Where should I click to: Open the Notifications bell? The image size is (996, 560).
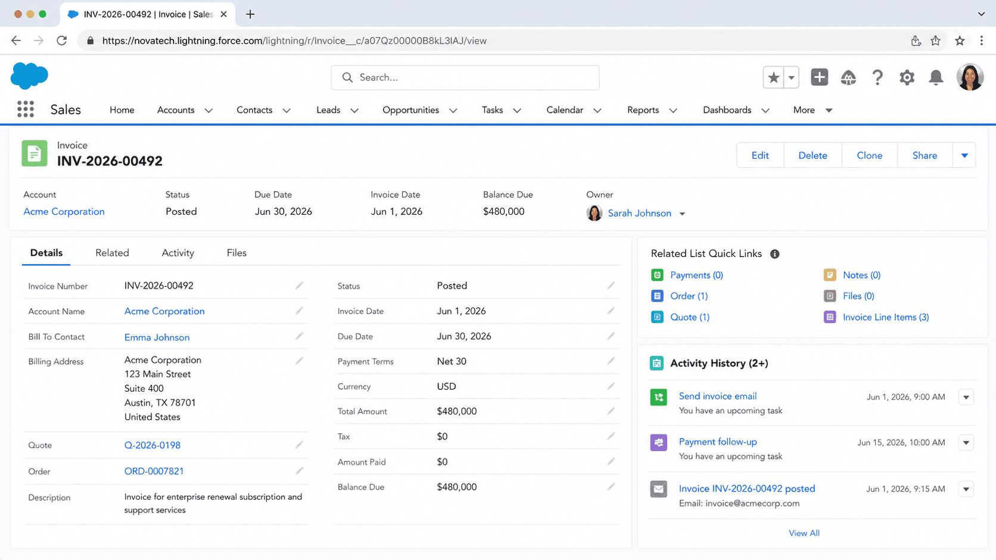[x=936, y=77]
